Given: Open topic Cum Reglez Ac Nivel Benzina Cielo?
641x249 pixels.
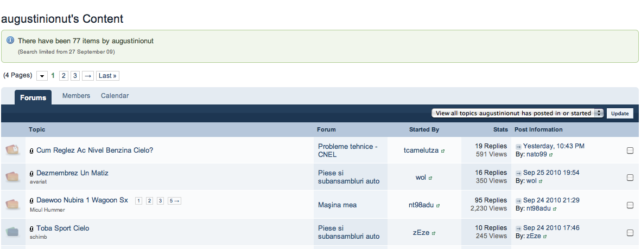Looking at the screenshot, I should (x=95, y=150).
